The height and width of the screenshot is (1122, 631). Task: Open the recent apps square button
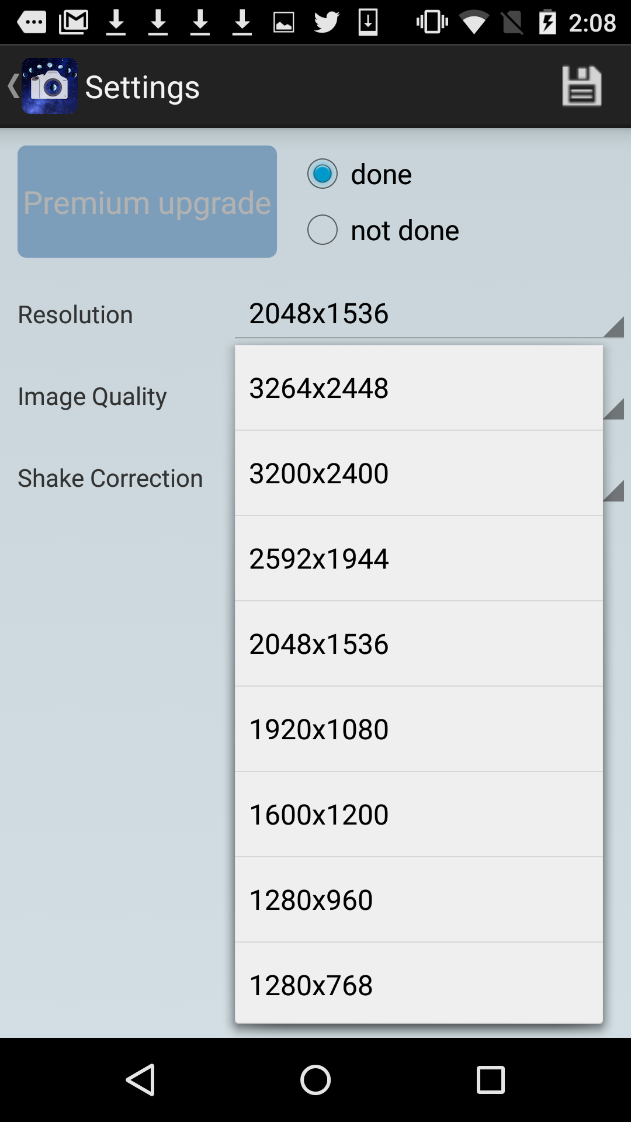pos(490,1079)
